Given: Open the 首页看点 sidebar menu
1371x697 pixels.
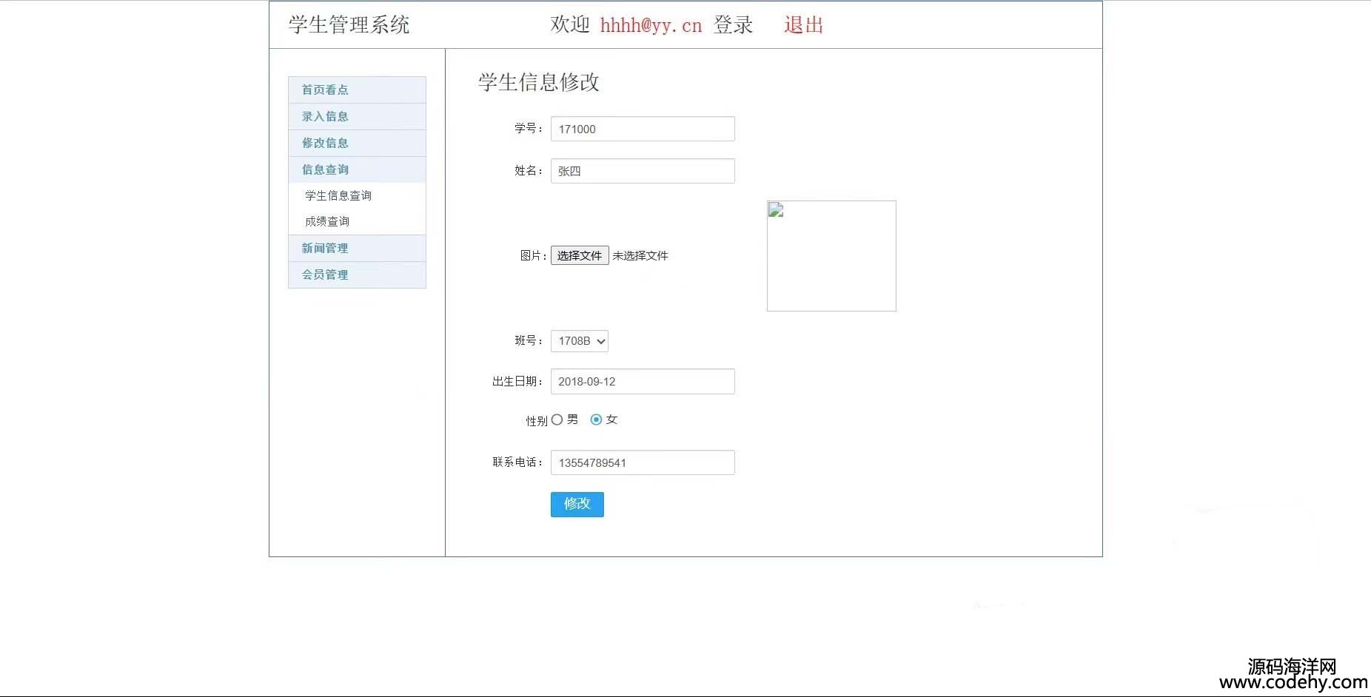Looking at the screenshot, I should click(325, 90).
